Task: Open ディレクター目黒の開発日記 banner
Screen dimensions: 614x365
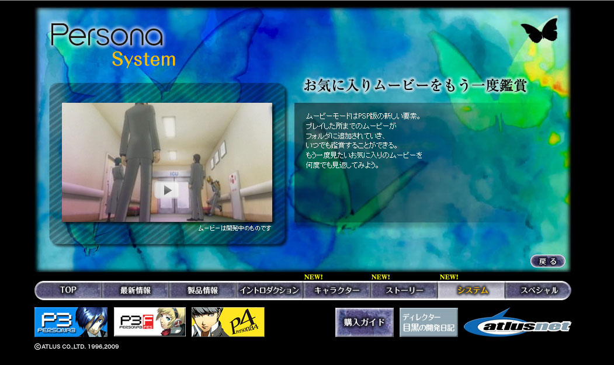Action: click(x=429, y=322)
